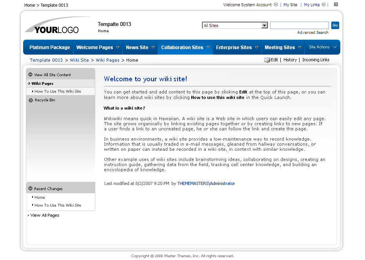Click the Recycle Bin icon in sidebar
This screenshot has width=365, height=260.
(x=31, y=100)
